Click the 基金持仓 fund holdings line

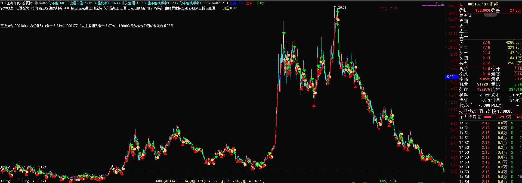coord(87,26)
